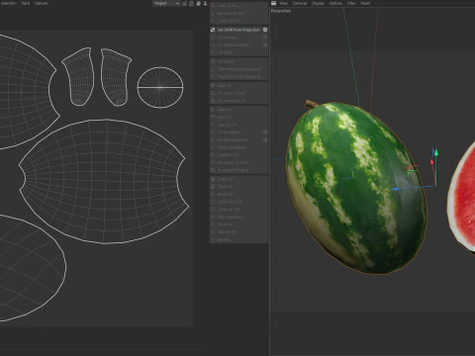This screenshot has height=356, width=475.
Task: Choose Ring Projection Mapping
Action: [x=238, y=76]
